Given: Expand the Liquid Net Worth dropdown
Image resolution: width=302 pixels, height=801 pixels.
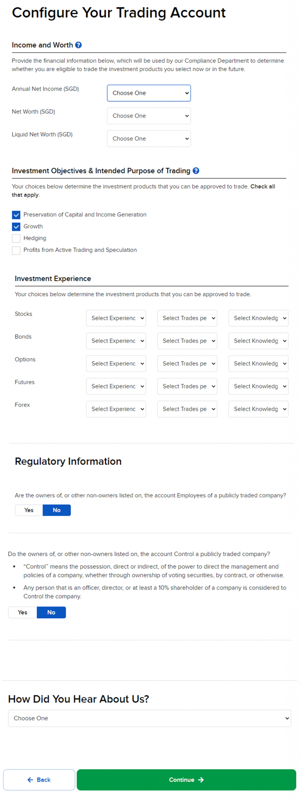Looking at the screenshot, I should (x=149, y=138).
